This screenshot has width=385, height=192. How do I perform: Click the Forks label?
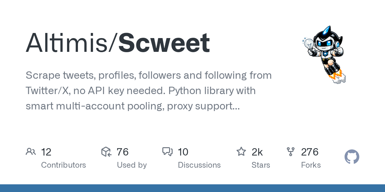click(x=311, y=165)
